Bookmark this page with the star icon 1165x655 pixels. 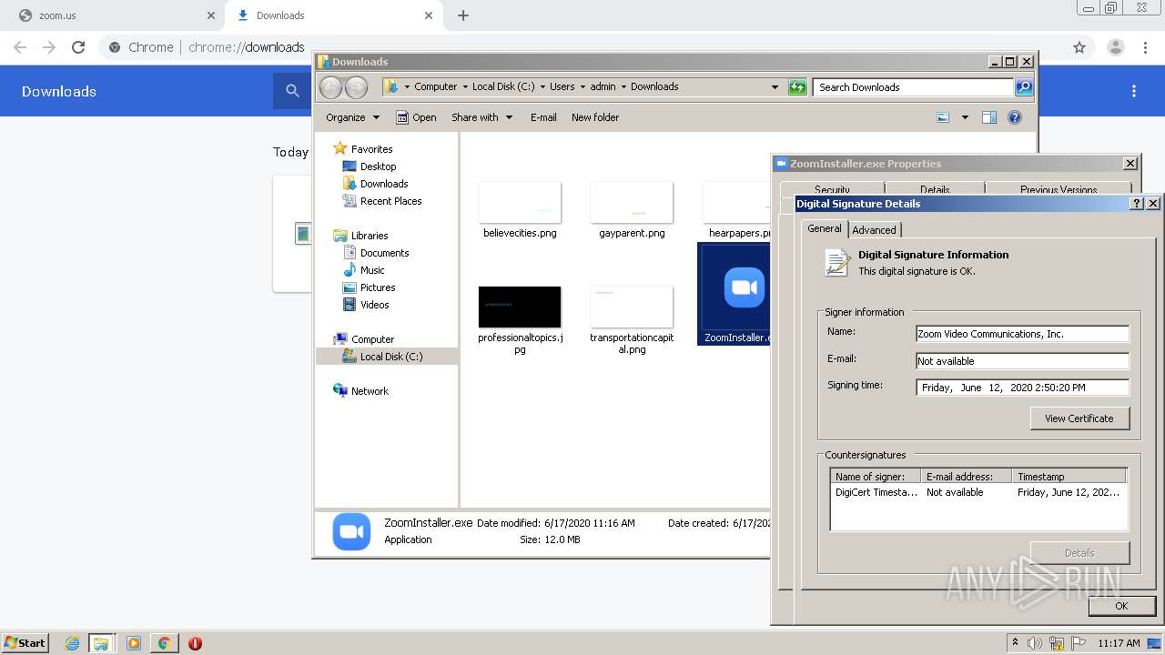(x=1079, y=47)
